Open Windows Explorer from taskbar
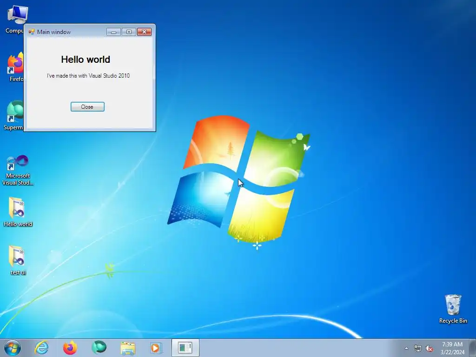The image size is (476, 357). (128, 348)
